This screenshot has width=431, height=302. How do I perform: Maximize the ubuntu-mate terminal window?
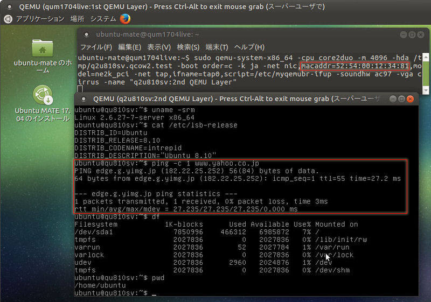pos(412,34)
